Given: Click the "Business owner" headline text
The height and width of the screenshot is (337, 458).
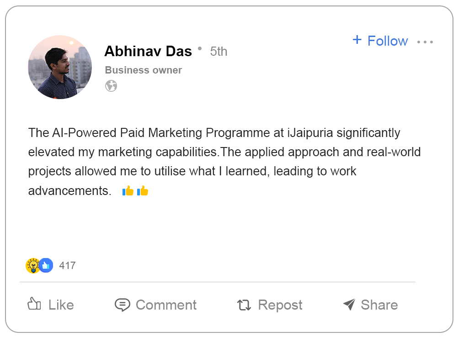Looking at the screenshot, I should pos(143,70).
